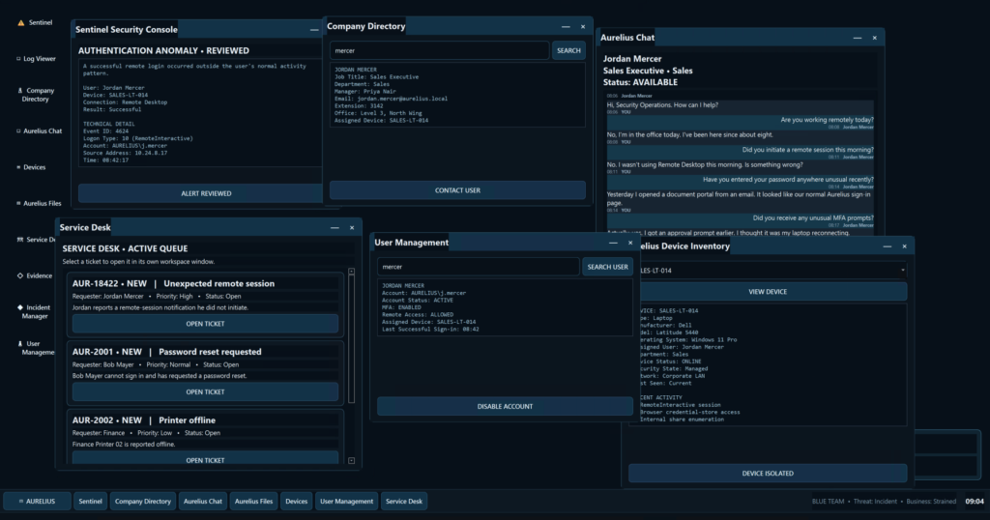The height and width of the screenshot is (520, 990).
Task: Click the 'Manager: Priya Nair' directory line
Action: point(364,92)
